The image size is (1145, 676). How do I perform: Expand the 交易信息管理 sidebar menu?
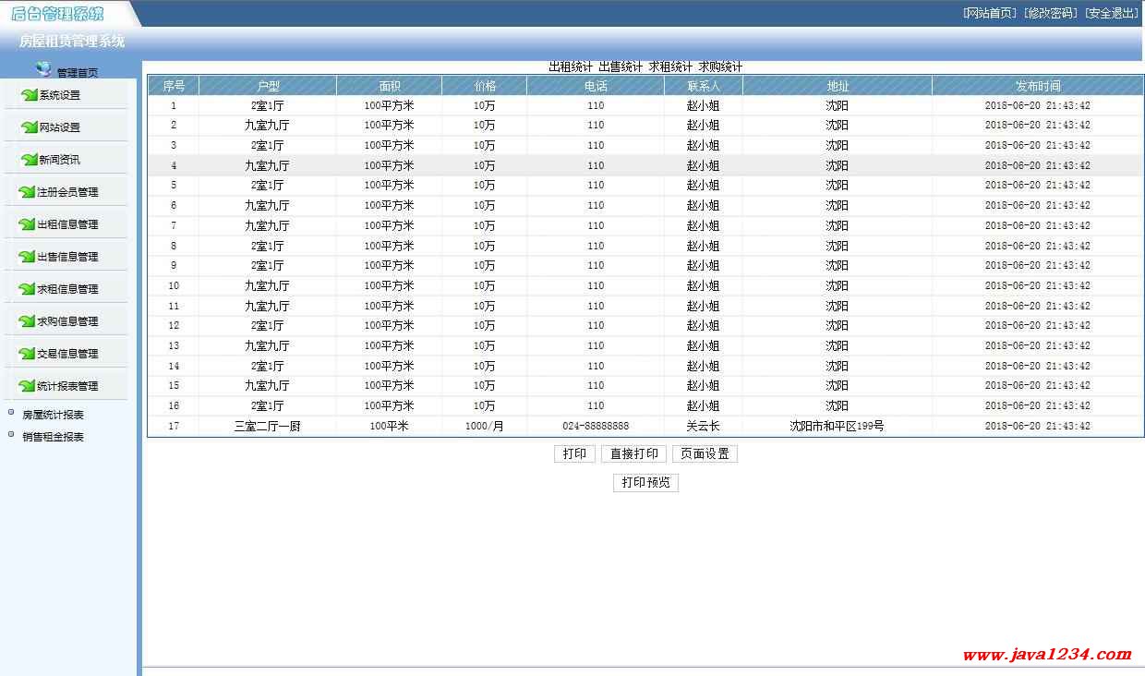point(66,354)
